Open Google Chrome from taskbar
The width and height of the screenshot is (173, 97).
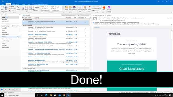tap(64, 95)
